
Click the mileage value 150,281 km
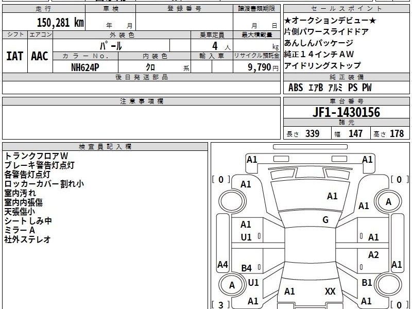(x=60, y=23)
